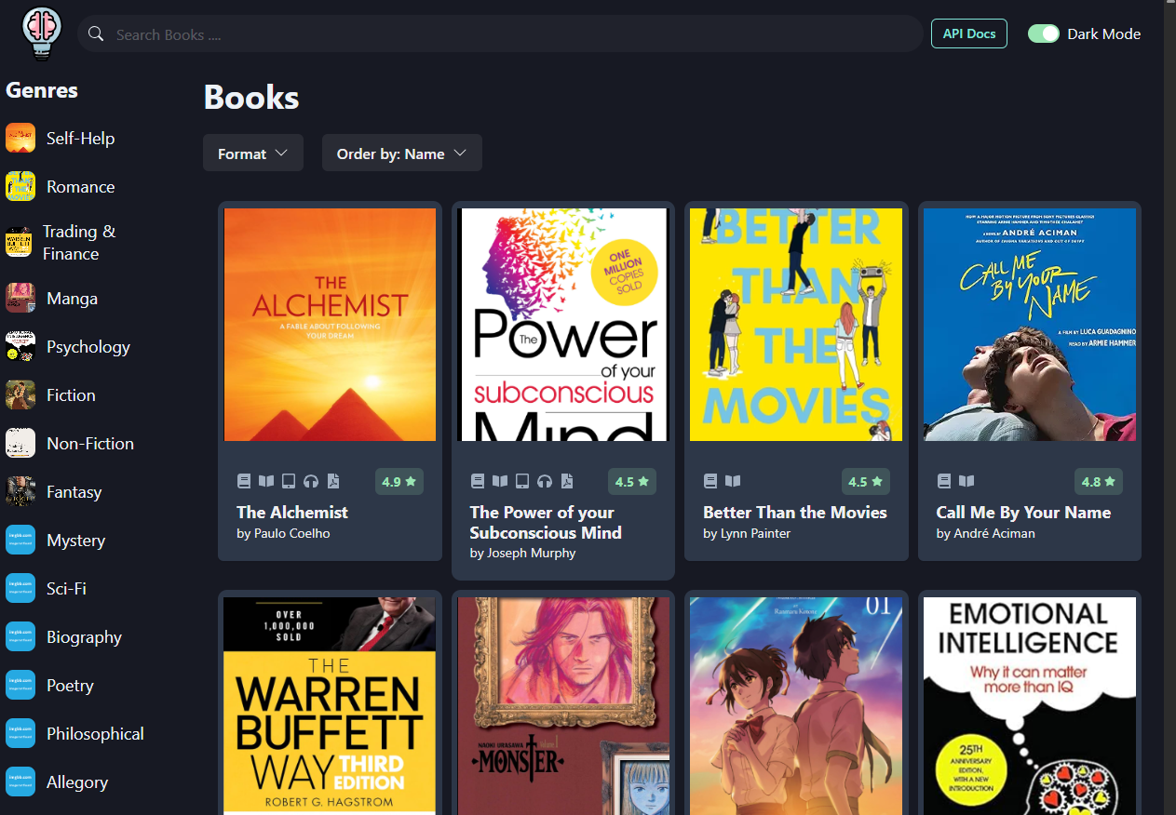The height and width of the screenshot is (815, 1176).
Task: Click the e-reader tablet icon on the Joseph Murphy book
Action: click(522, 480)
